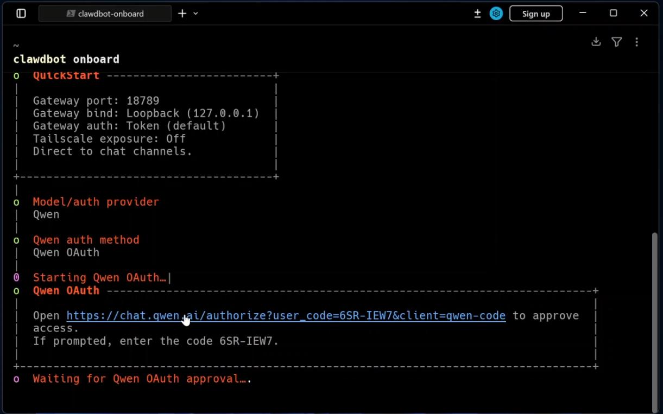
Task: Click the Sign up button
Action: [535, 14]
